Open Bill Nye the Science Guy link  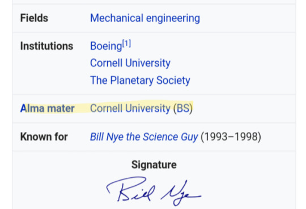(144, 137)
